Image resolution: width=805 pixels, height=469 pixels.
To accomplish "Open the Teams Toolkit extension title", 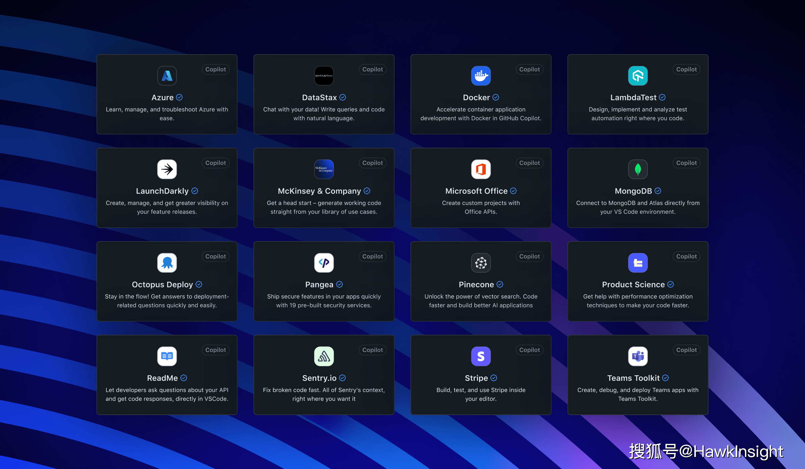I will tap(633, 378).
